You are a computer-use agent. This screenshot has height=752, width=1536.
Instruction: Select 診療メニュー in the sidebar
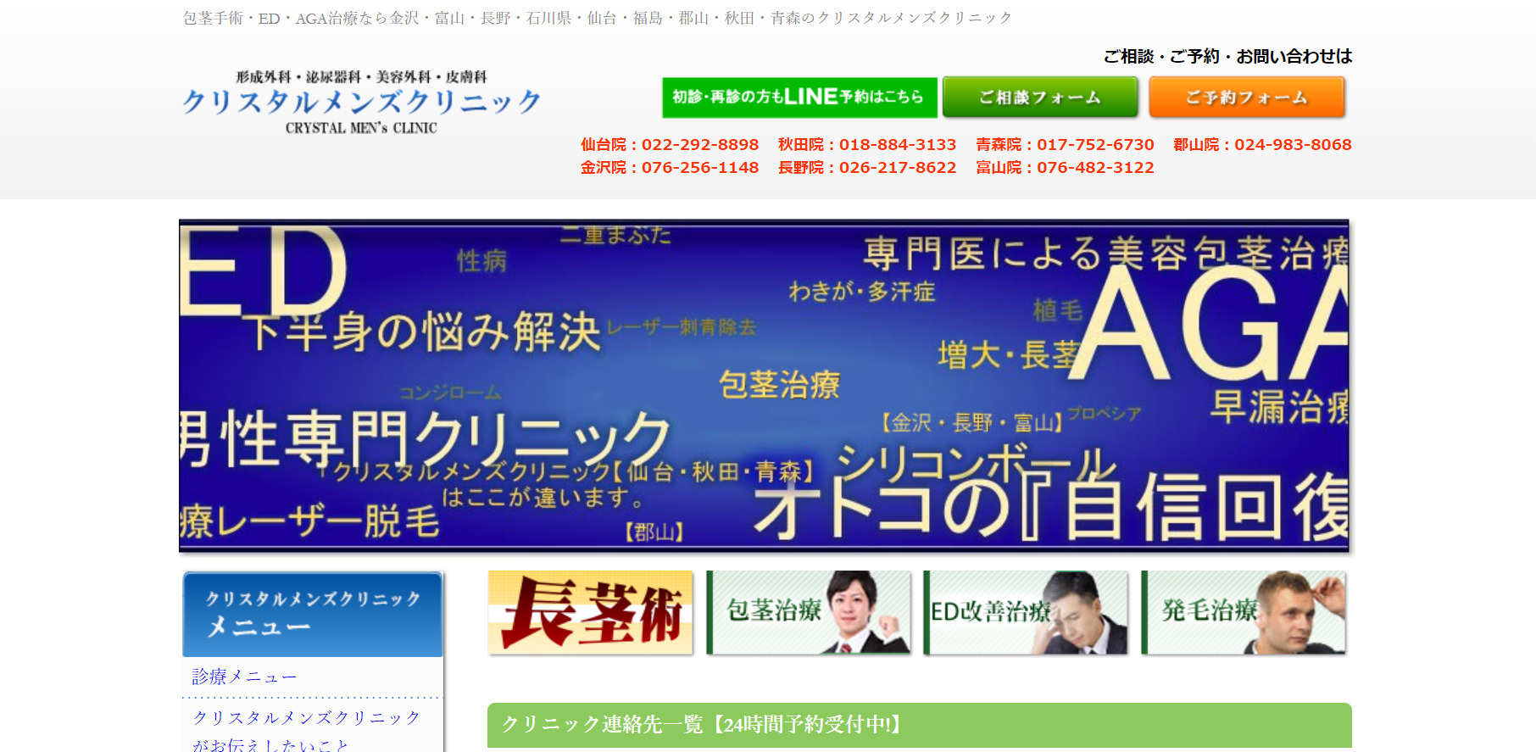[x=244, y=677]
